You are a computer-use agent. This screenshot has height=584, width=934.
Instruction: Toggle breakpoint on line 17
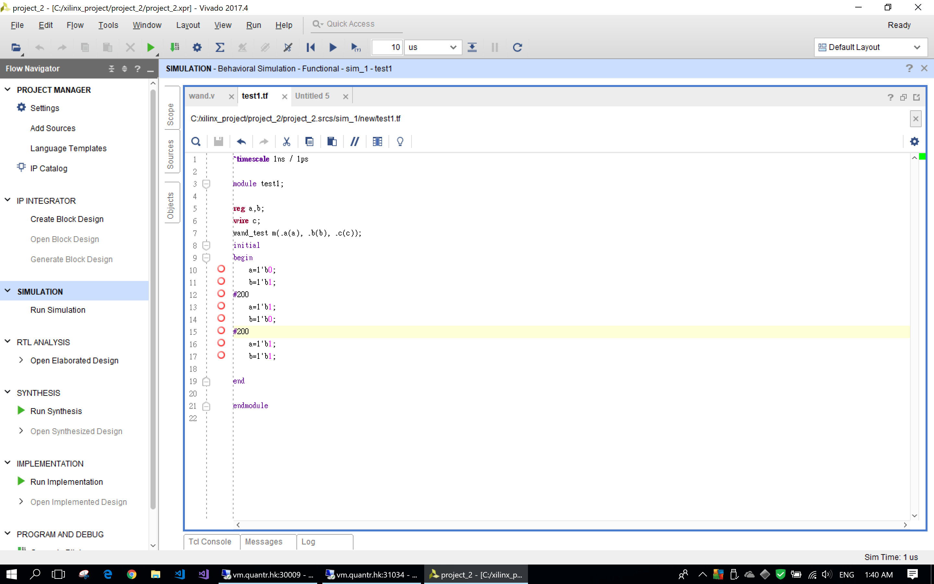[221, 355]
